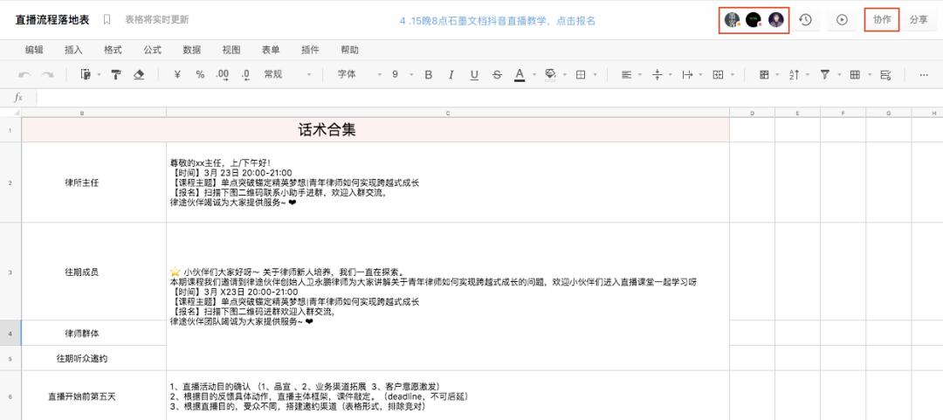Click the middle collaborator avatar
Viewport: 943px width, 420px height.
tap(754, 20)
